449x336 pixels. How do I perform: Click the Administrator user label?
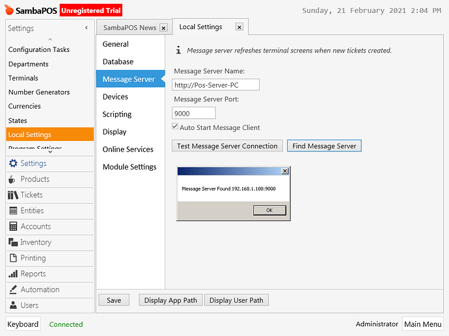[x=377, y=324]
